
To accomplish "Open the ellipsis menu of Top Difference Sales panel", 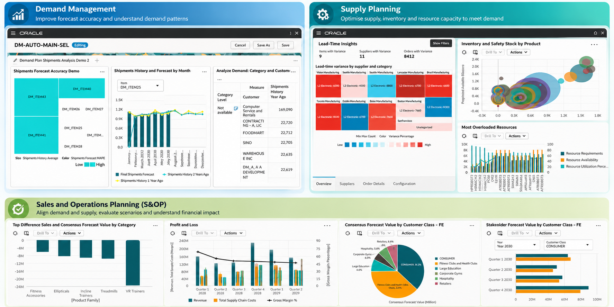I will click(x=155, y=226).
